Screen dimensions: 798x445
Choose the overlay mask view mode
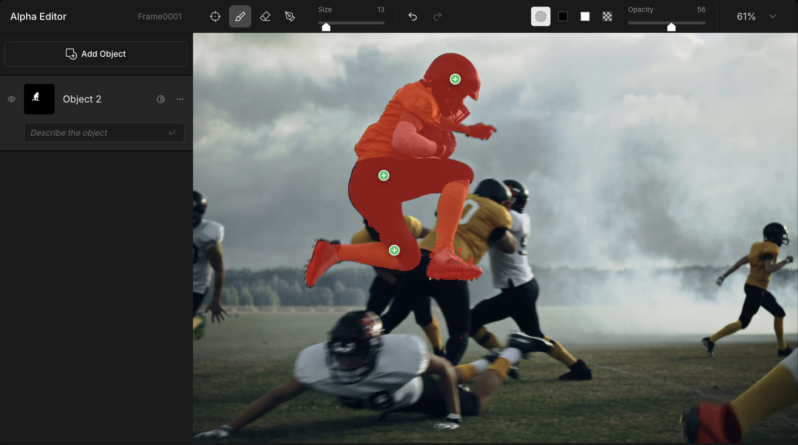coord(541,17)
